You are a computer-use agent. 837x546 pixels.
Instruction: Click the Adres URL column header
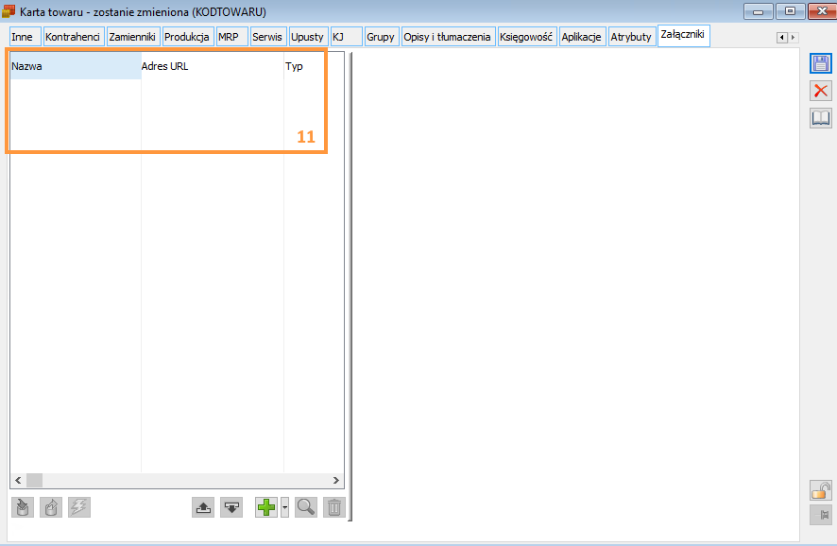tap(212, 67)
